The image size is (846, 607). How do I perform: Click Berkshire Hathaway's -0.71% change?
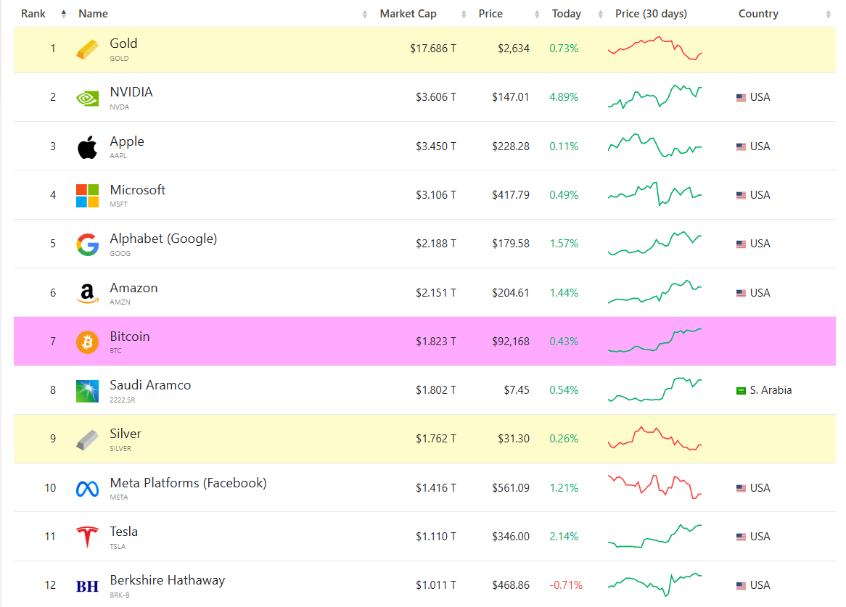[566, 585]
